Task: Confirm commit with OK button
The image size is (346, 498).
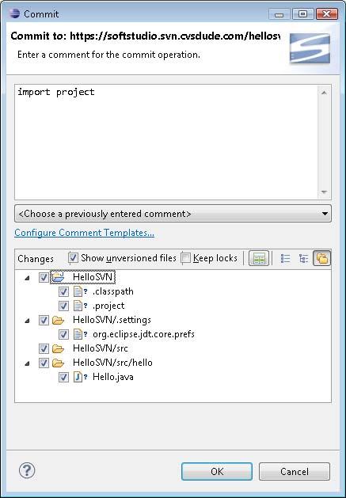Action: click(x=217, y=471)
